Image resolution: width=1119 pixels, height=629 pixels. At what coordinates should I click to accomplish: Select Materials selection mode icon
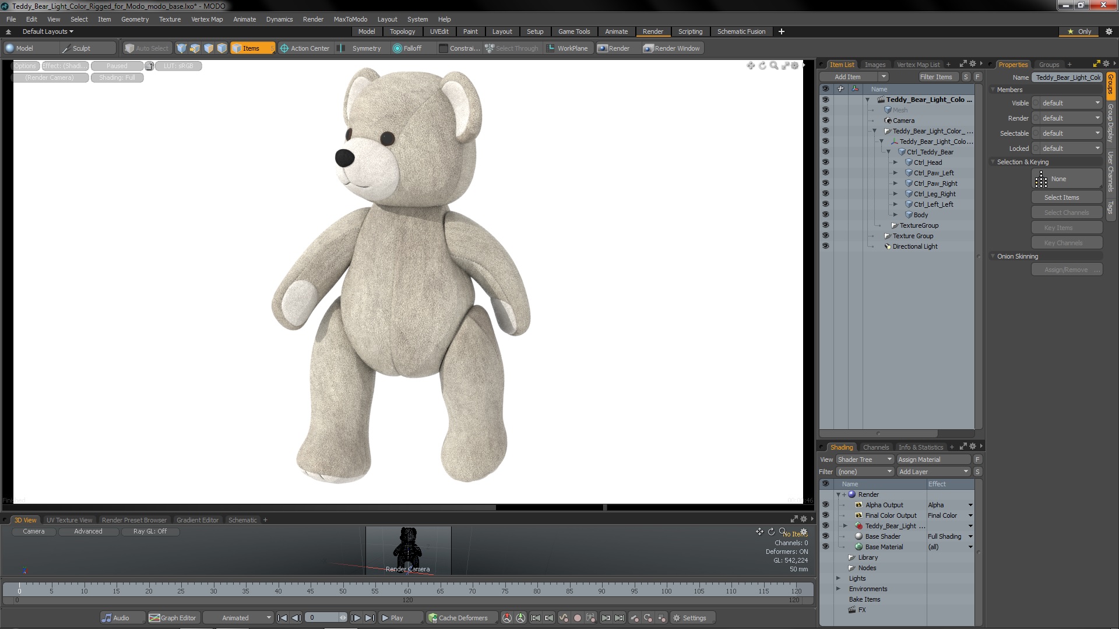point(221,48)
